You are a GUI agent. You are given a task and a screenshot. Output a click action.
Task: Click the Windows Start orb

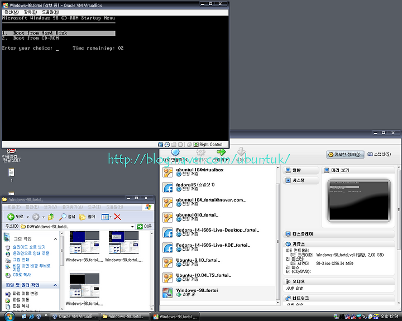[9, 317]
